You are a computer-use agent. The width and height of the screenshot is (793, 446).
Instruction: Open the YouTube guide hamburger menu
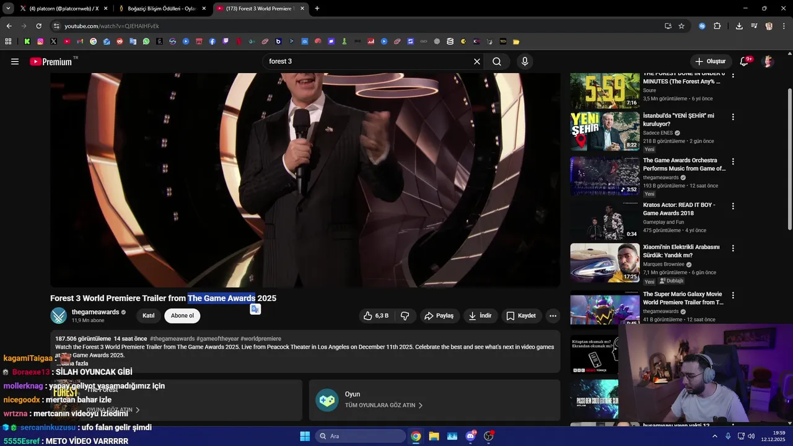tap(15, 61)
